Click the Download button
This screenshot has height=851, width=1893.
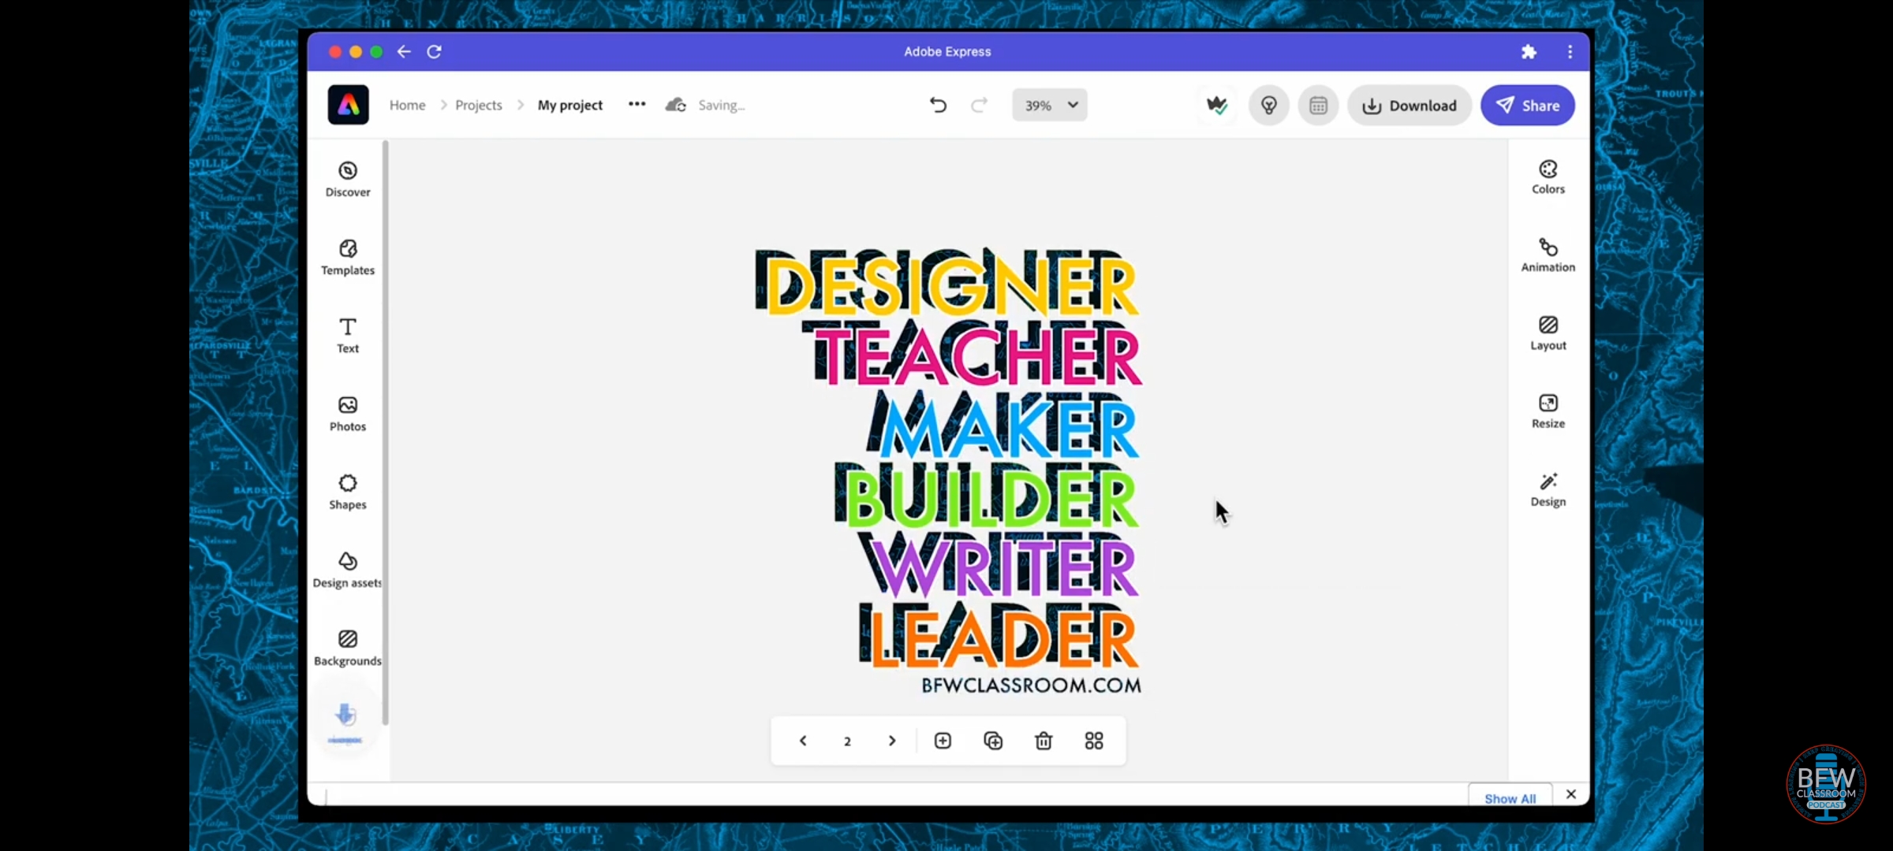[1410, 105]
